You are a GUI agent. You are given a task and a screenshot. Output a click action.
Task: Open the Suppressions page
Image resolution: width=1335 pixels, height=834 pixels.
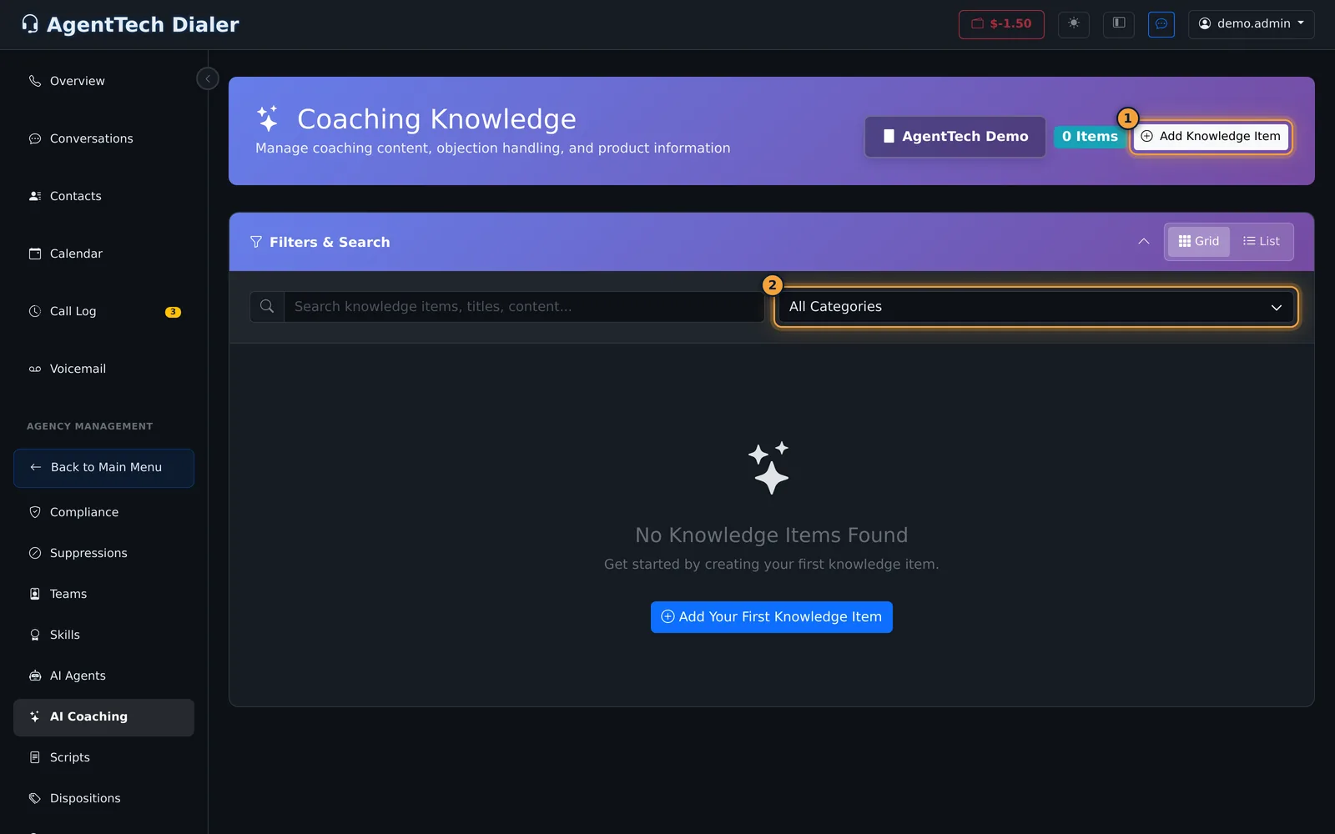tap(103, 553)
